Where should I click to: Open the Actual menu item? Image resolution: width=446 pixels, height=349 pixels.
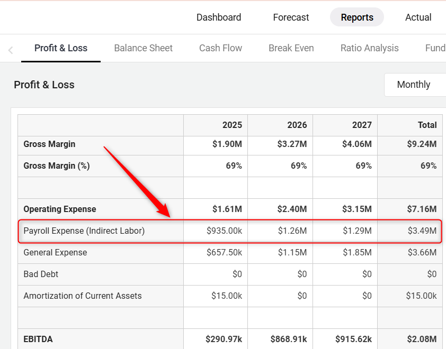click(418, 17)
